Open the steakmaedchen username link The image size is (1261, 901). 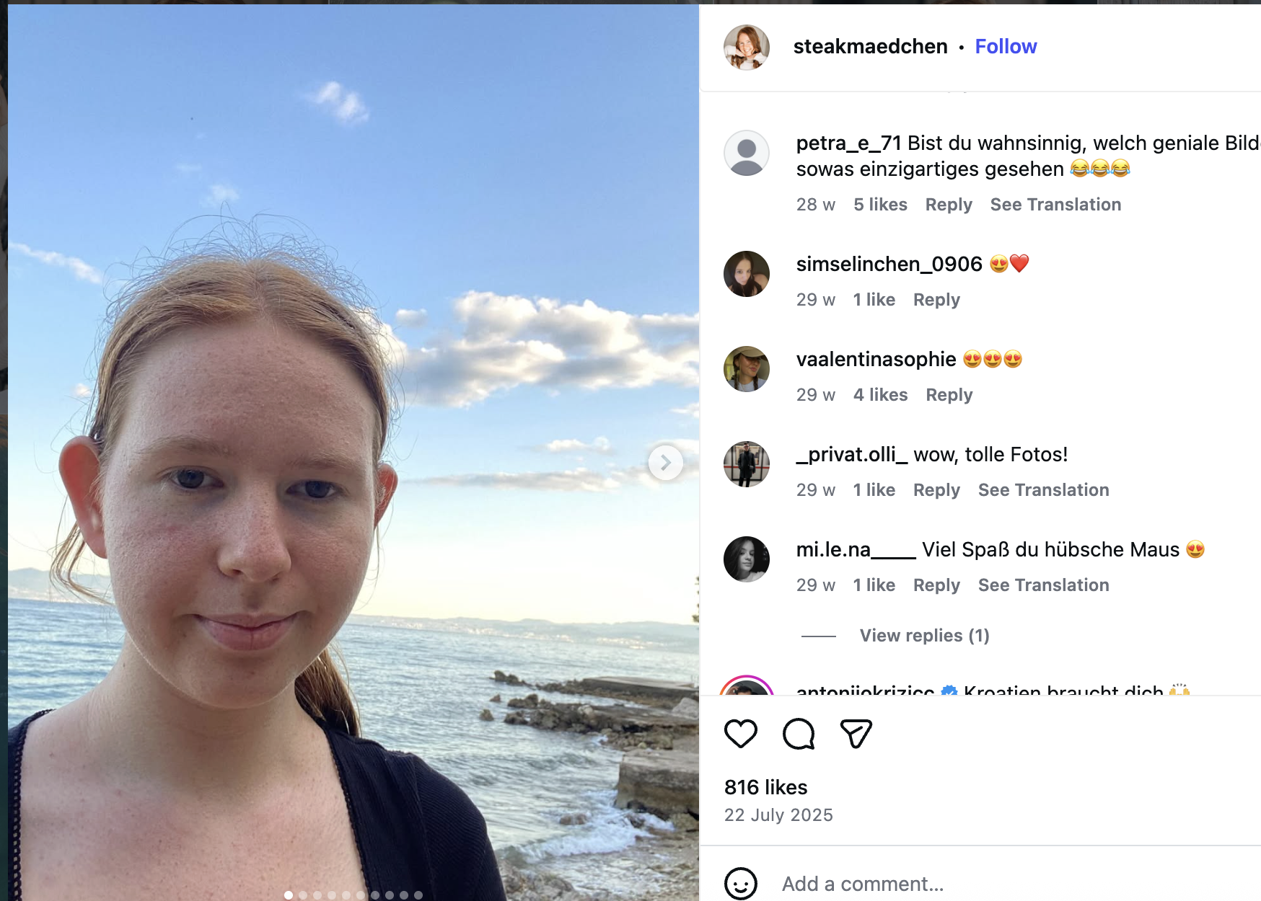[x=870, y=47]
